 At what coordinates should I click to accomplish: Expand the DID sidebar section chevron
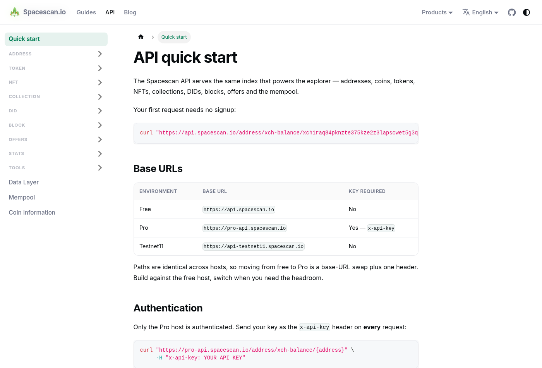[x=100, y=111]
